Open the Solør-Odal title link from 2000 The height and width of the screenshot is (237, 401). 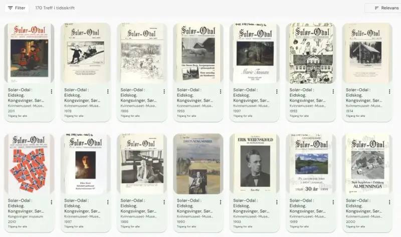(364, 206)
